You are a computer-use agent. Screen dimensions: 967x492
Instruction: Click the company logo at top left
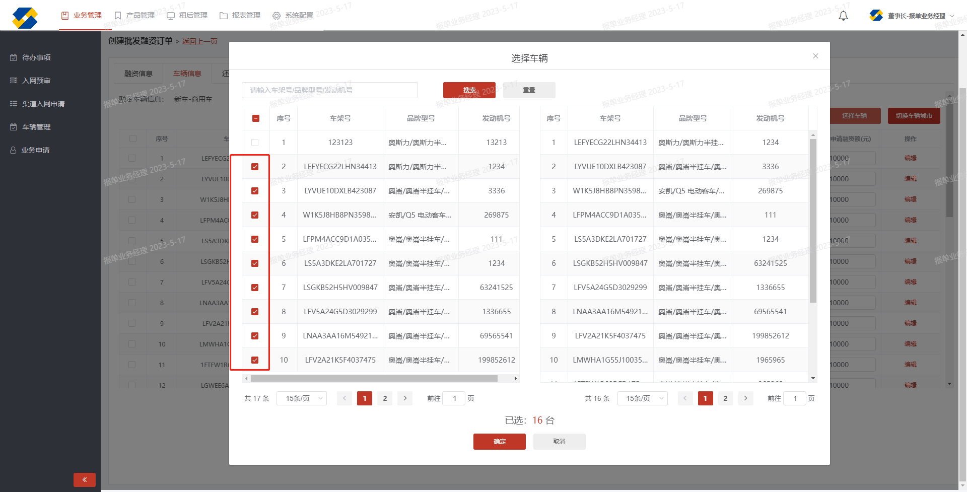pos(25,18)
